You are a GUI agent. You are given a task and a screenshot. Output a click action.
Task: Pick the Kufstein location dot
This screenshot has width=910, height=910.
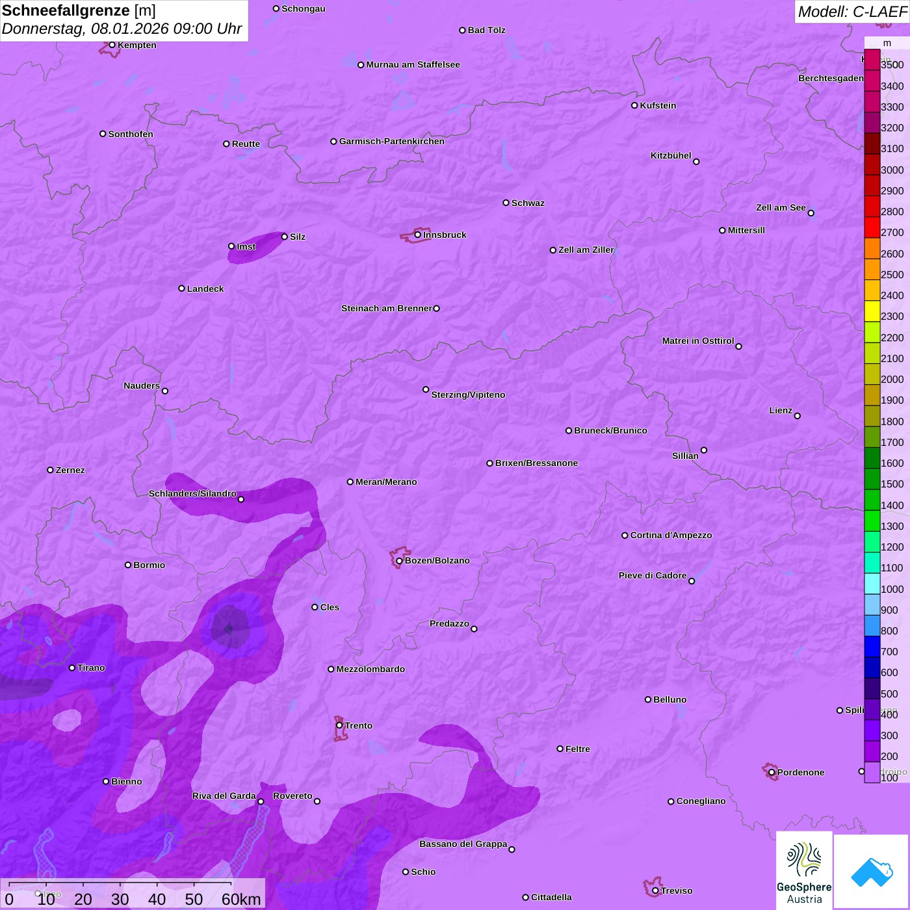click(x=634, y=105)
